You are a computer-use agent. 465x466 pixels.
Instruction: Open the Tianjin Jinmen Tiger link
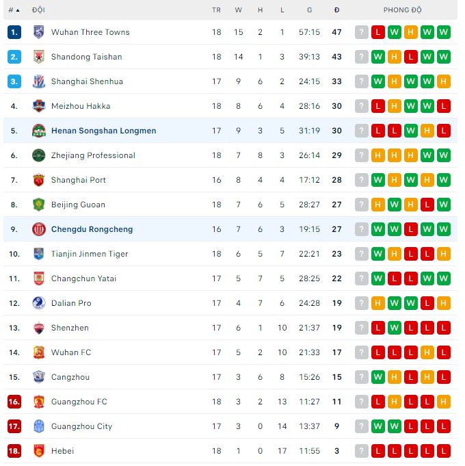[x=90, y=254]
